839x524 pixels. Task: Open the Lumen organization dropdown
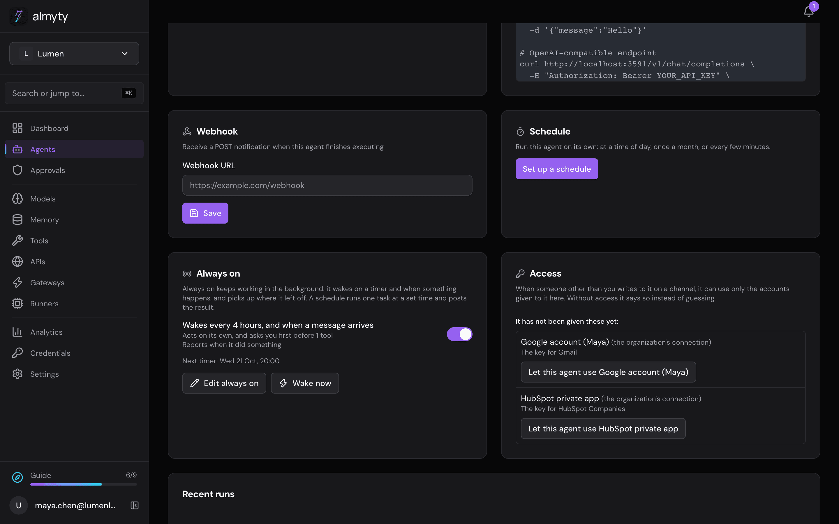pyautogui.click(x=74, y=54)
